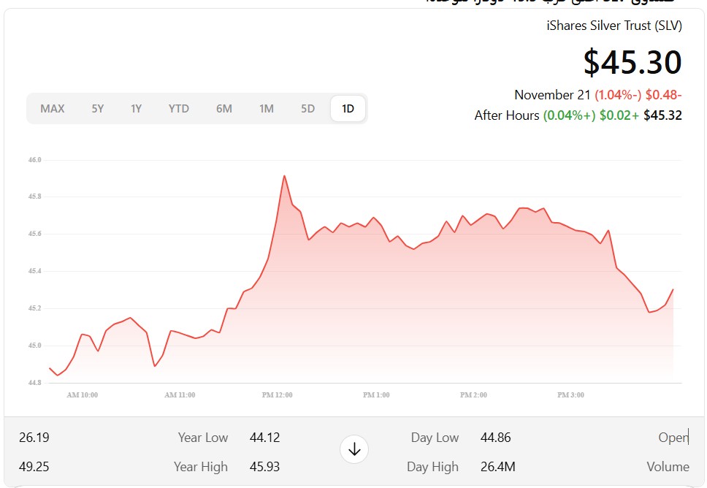707x488 pixels.
Task: Show the 1Y price chart
Action: (x=136, y=109)
